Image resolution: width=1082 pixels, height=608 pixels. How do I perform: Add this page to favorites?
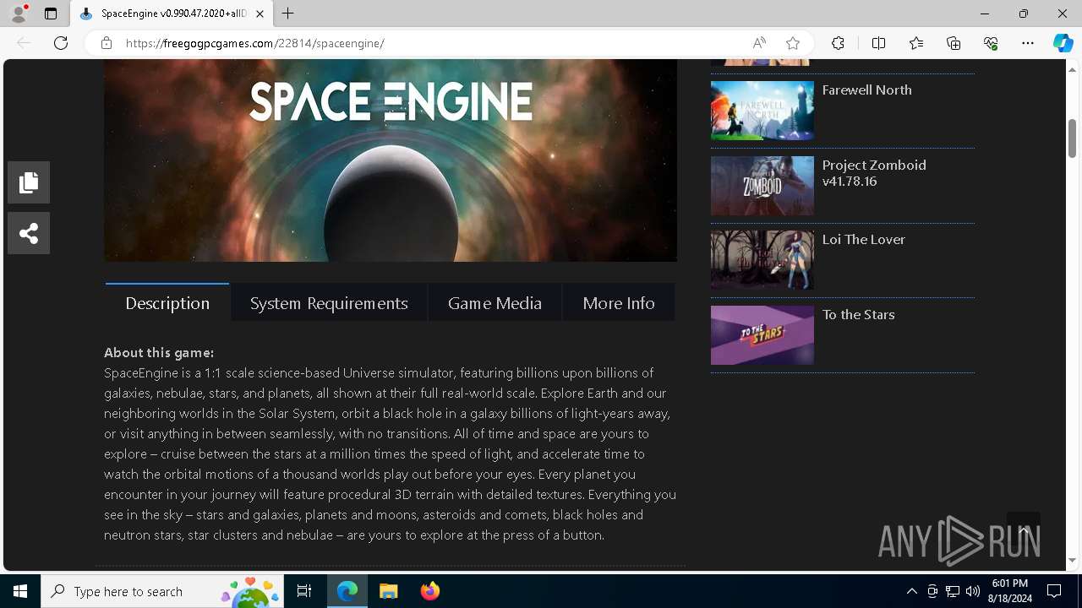point(793,43)
